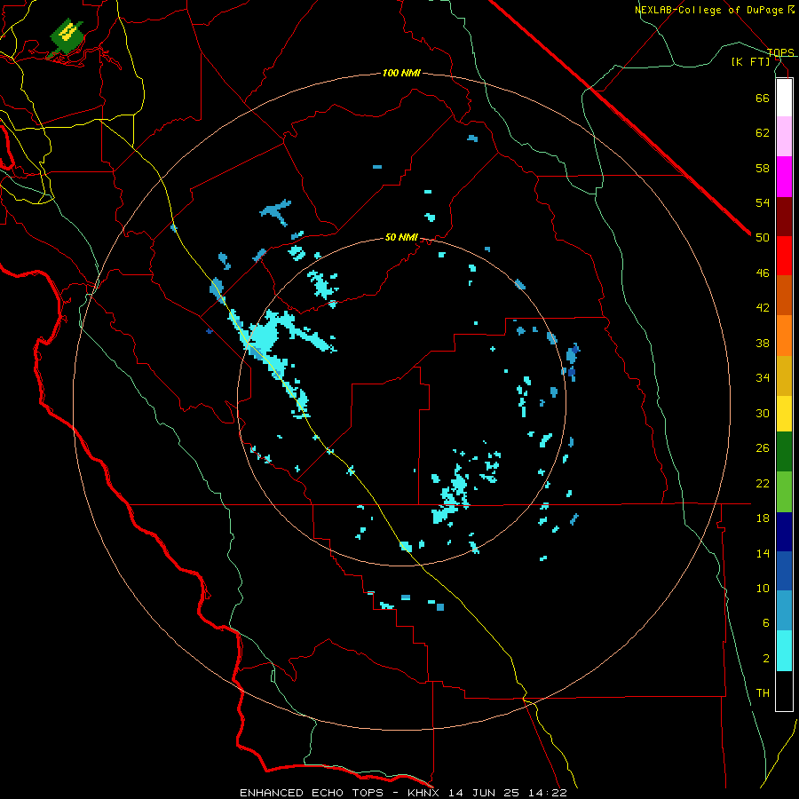Select the bright red legend swatch

pos(784,256)
